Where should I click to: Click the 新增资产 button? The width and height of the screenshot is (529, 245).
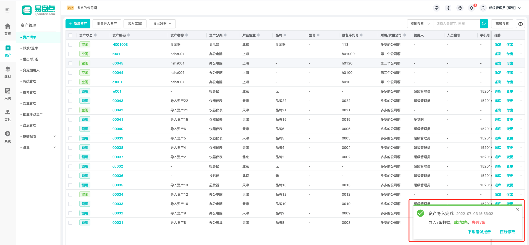(x=78, y=24)
